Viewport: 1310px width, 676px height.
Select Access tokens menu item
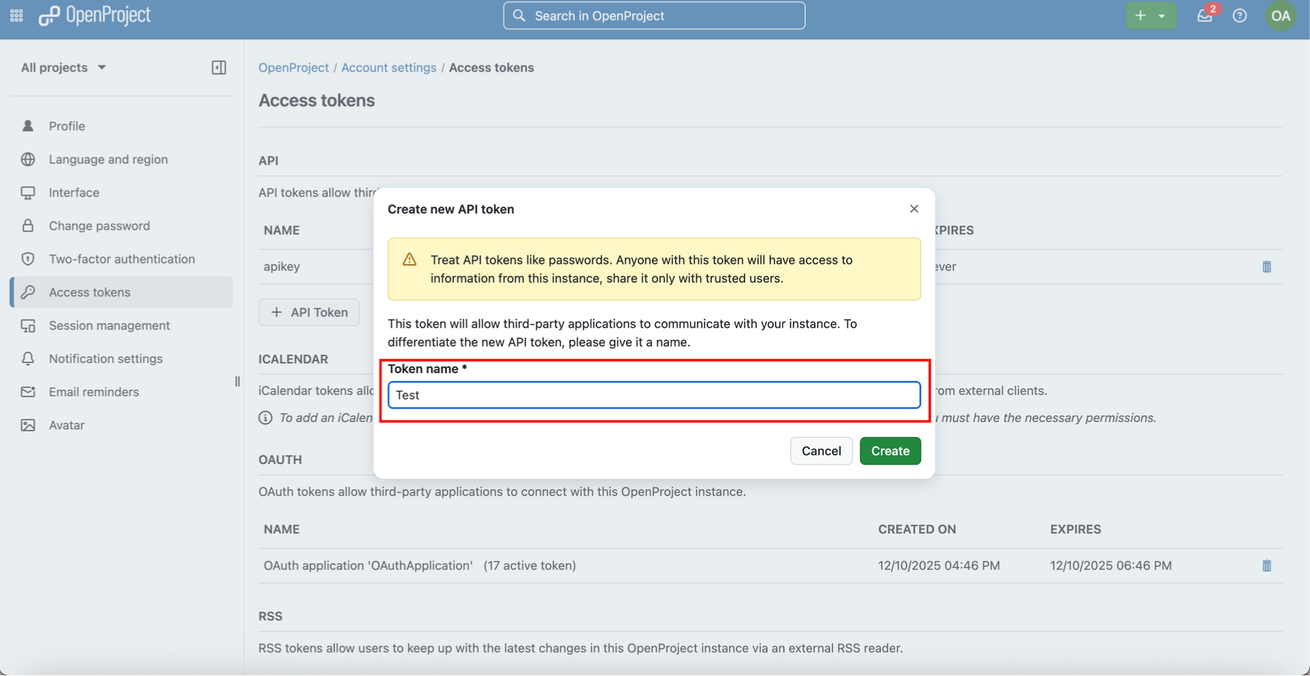pos(122,292)
